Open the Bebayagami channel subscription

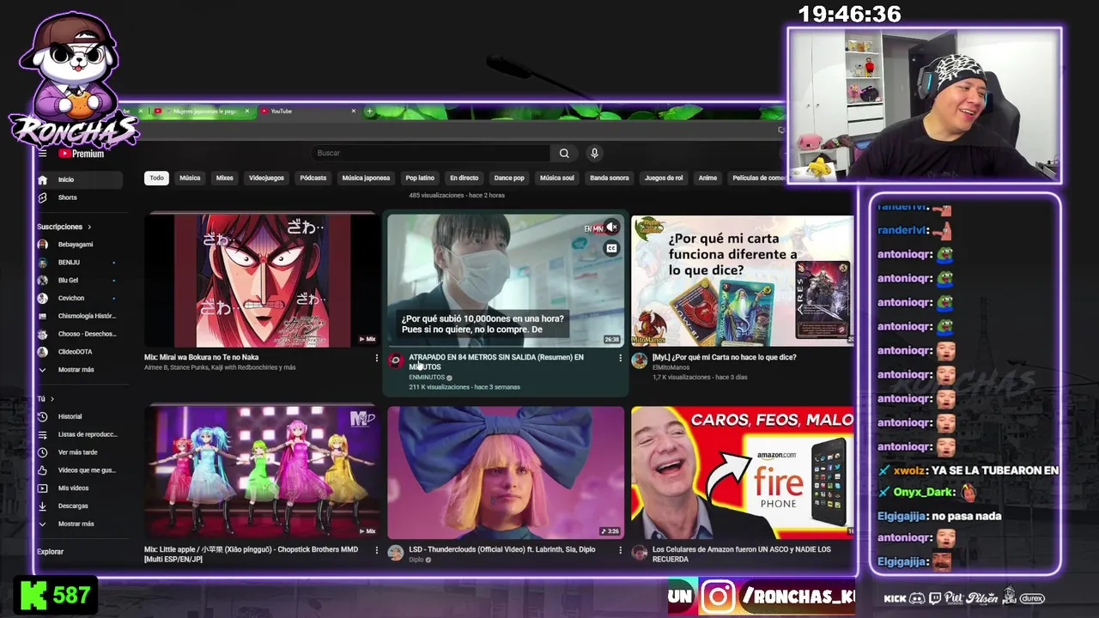(79, 245)
